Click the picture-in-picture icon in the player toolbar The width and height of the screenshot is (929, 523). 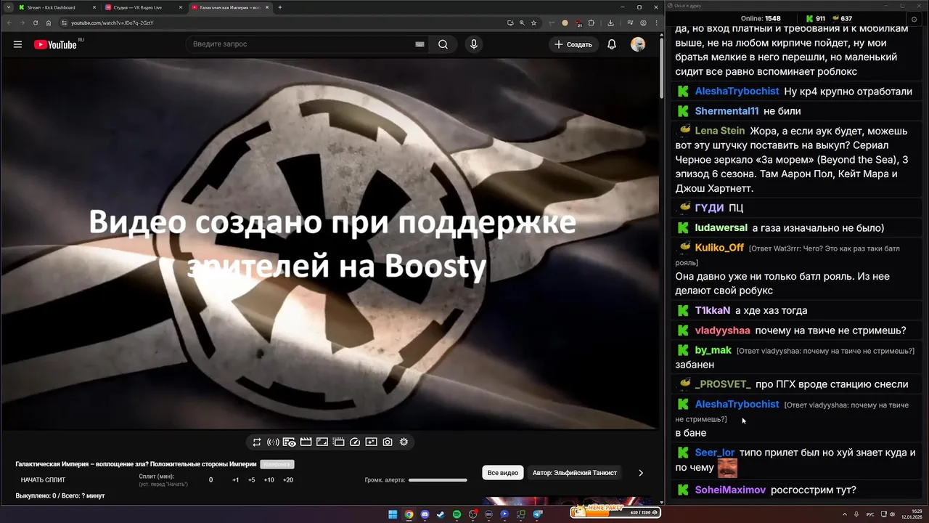pyautogui.click(x=322, y=442)
